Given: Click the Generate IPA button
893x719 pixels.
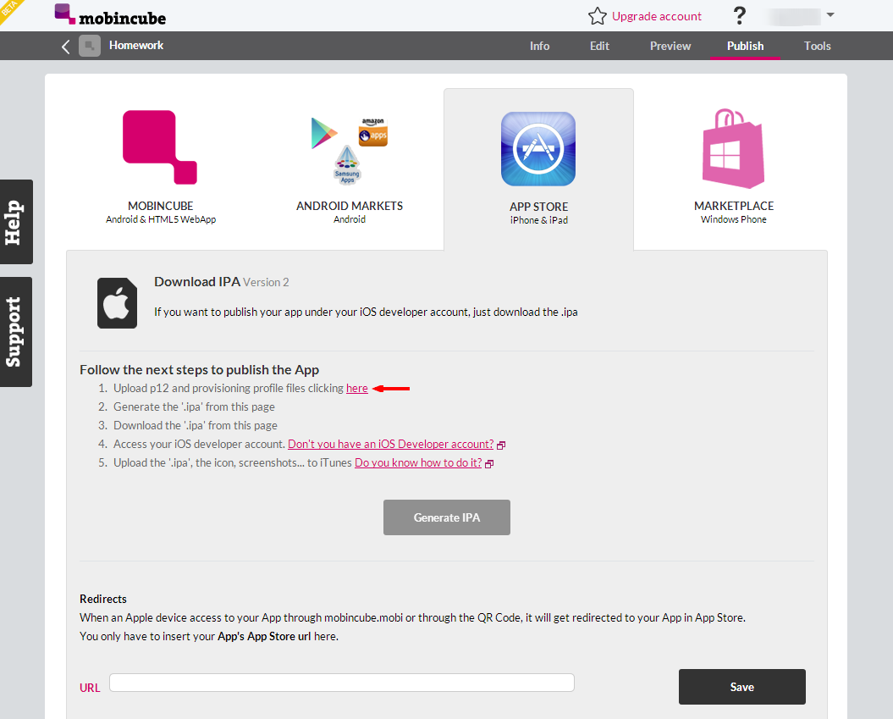Looking at the screenshot, I should point(447,517).
